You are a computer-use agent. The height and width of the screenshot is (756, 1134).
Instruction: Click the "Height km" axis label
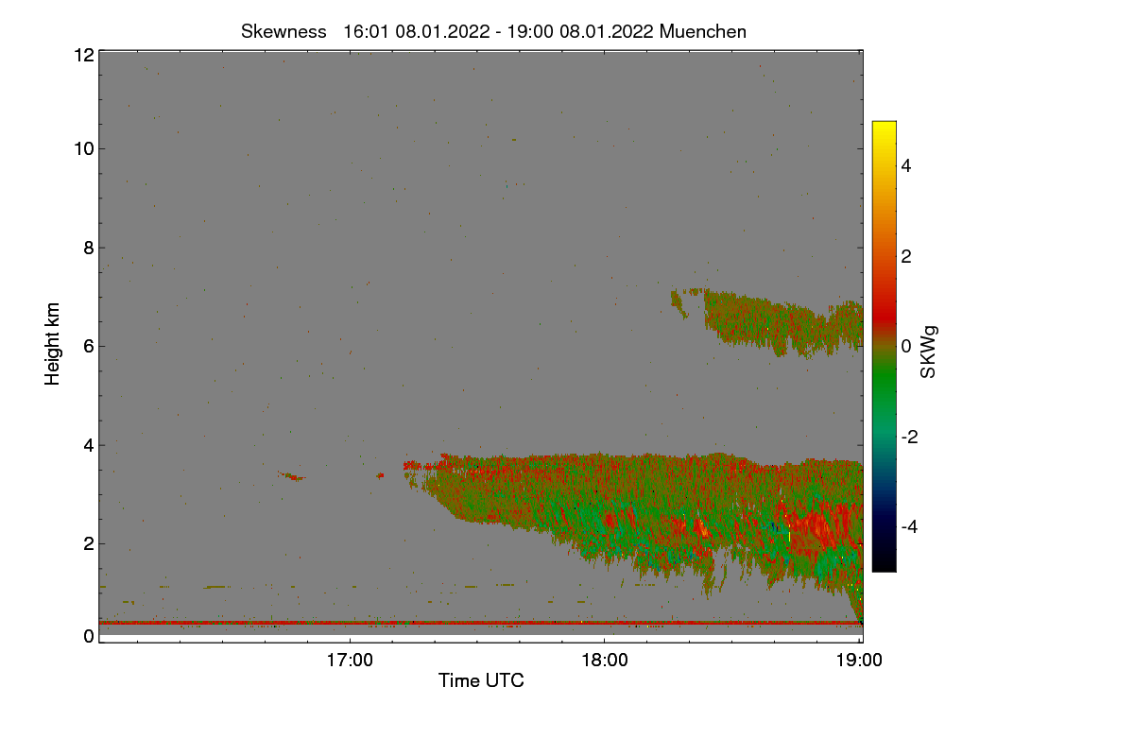tap(53, 344)
